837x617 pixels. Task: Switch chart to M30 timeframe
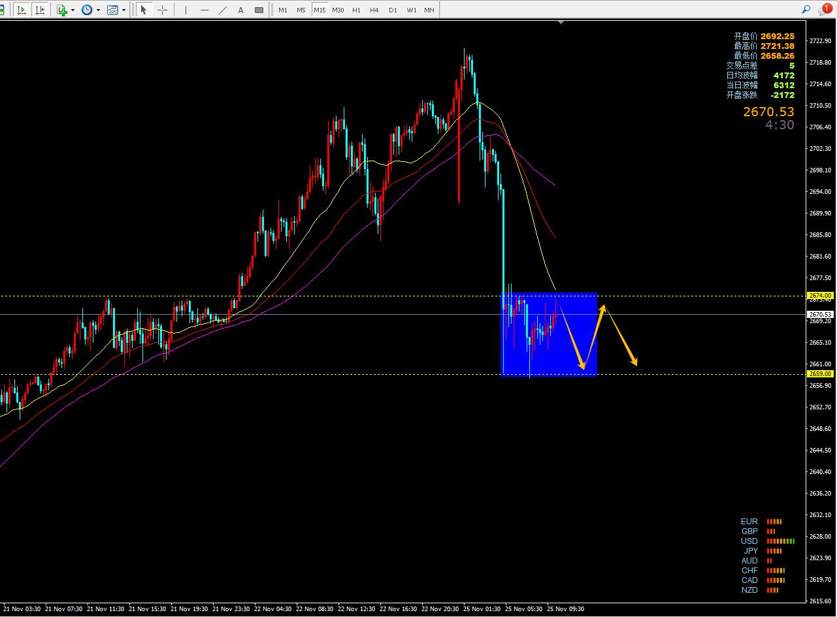(x=338, y=10)
